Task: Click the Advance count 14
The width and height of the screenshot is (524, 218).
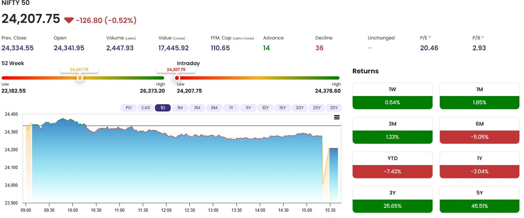Action: pos(266,48)
